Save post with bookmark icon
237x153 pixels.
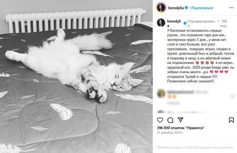pyautogui.click(x=231, y=120)
